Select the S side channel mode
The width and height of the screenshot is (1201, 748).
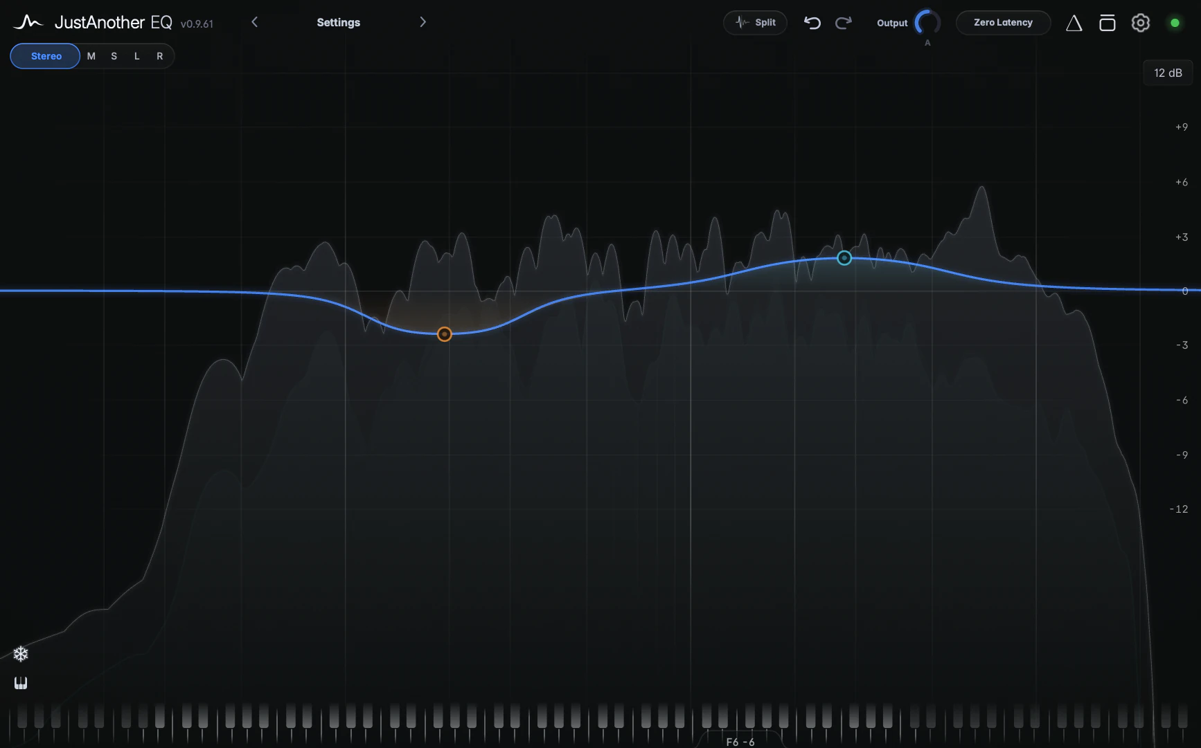pos(114,56)
